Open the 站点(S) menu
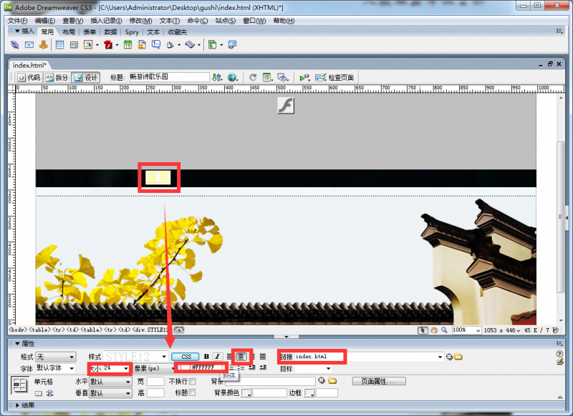 pos(225,21)
